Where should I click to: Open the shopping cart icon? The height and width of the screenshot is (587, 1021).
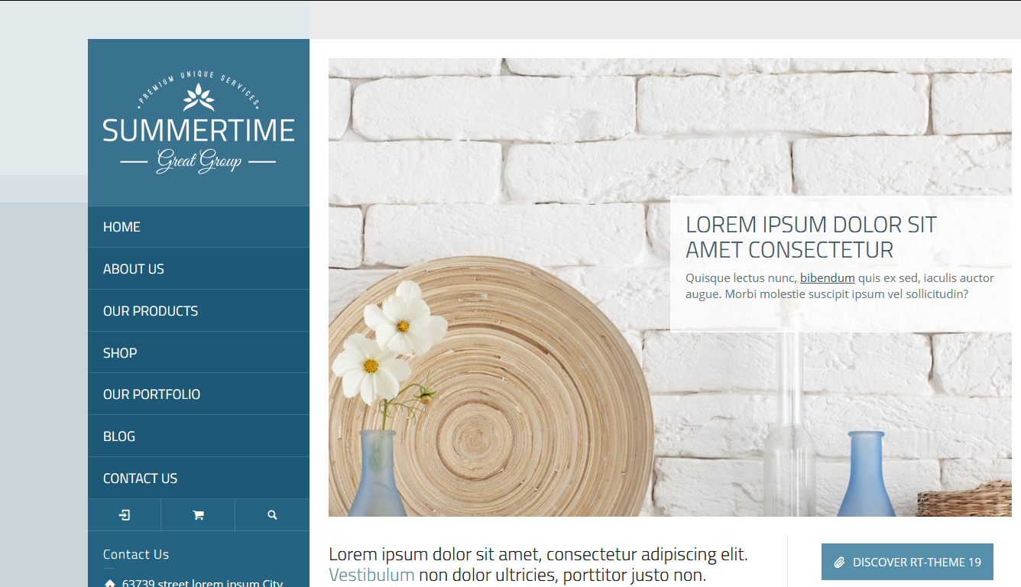[198, 515]
